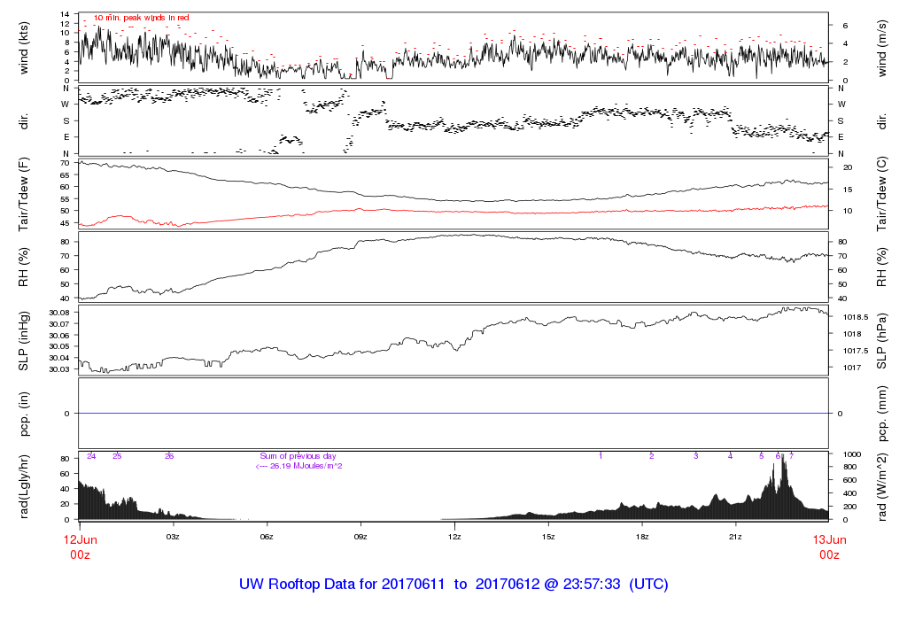Select the '06z' time tick label
907x620 pixels.
click(x=267, y=537)
